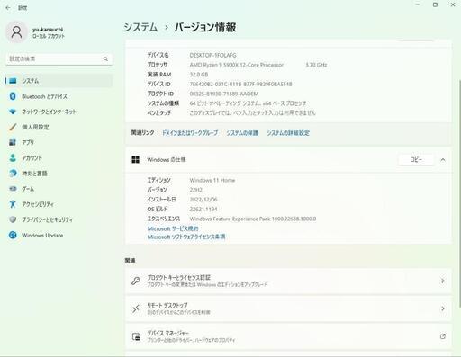Select OS build value 22621.1194
The width and height of the screenshot is (461, 357).
(x=203, y=209)
